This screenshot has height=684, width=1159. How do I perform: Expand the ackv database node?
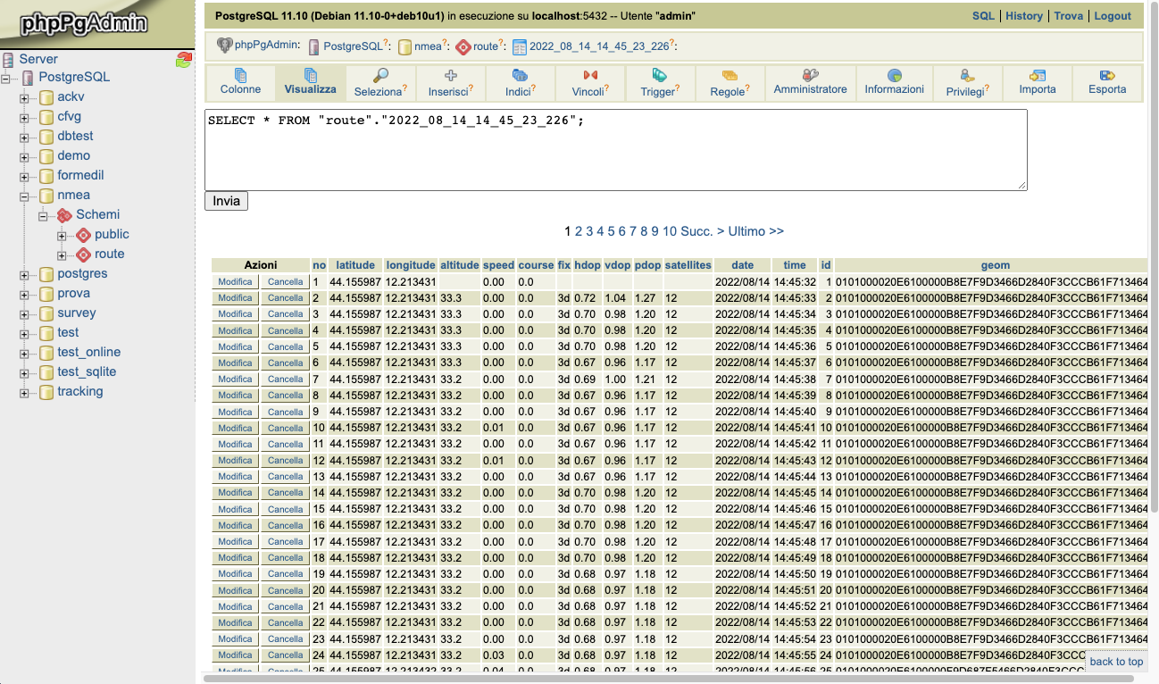click(x=25, y=97)
